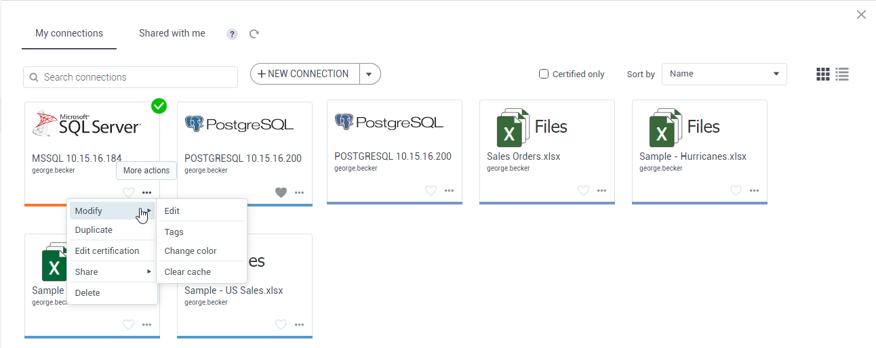Open the Sort by Name dropdown

click(723, 74)
